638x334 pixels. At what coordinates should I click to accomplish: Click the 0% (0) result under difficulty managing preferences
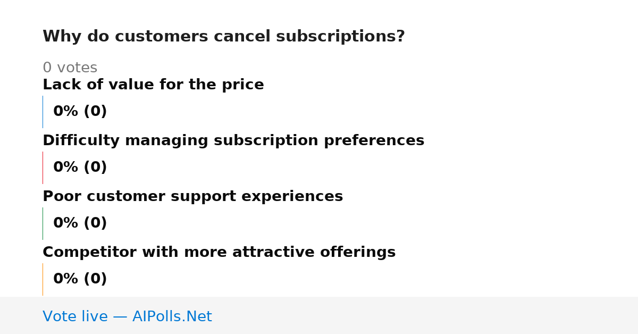[80, 168]
